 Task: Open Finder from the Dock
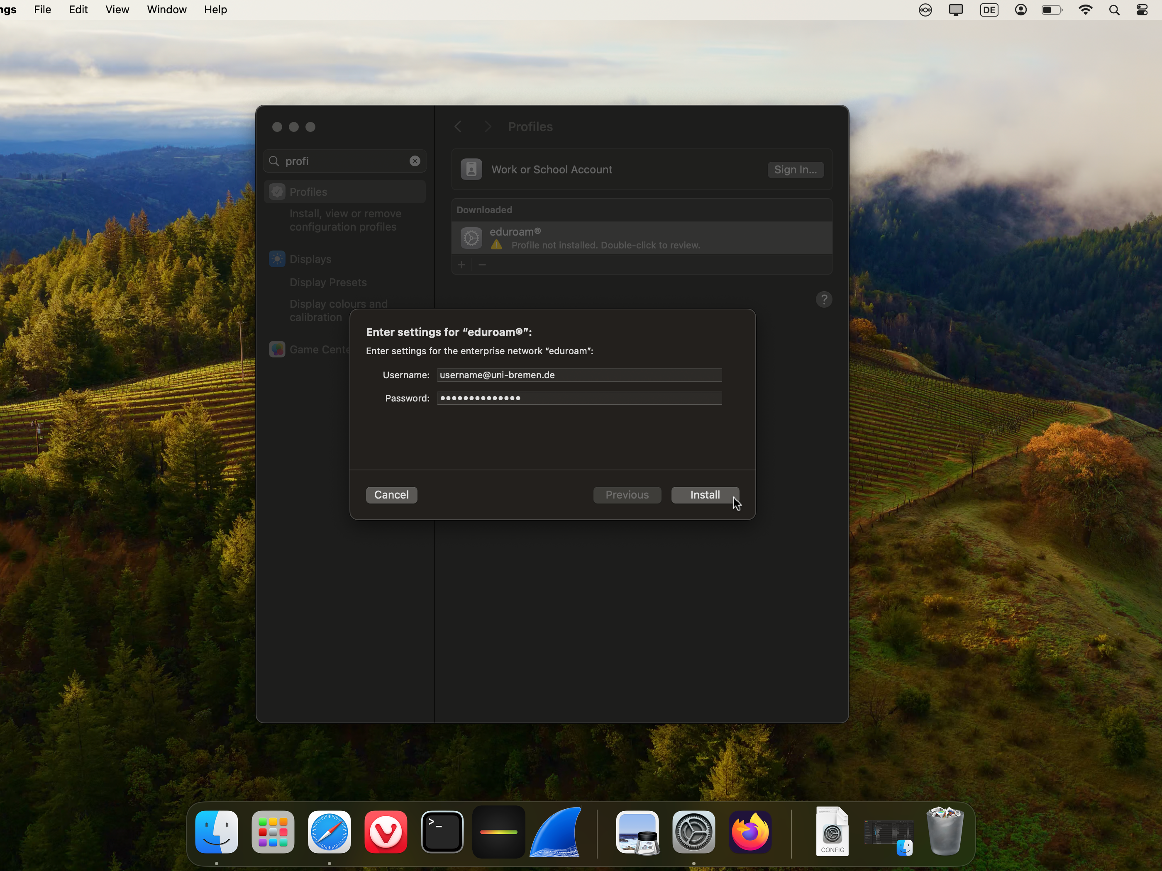tap(217, 832)
